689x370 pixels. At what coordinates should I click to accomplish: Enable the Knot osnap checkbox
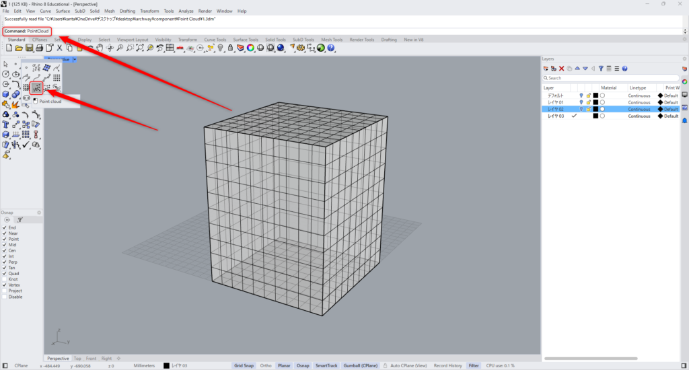[x=5, y=279]
